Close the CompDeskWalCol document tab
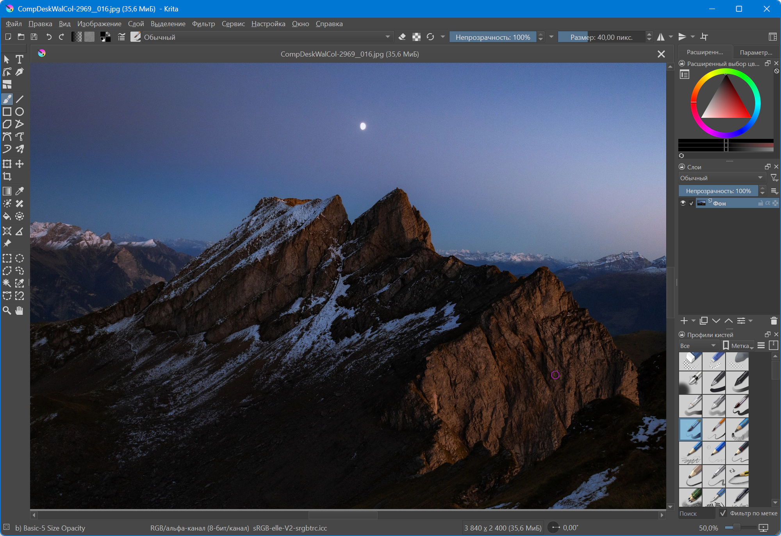Screen dimensions: 781x536 click(661, 54)
